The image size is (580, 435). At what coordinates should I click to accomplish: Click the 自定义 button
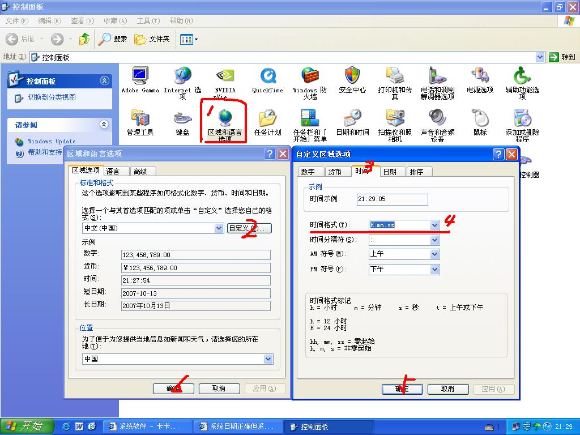249,228
